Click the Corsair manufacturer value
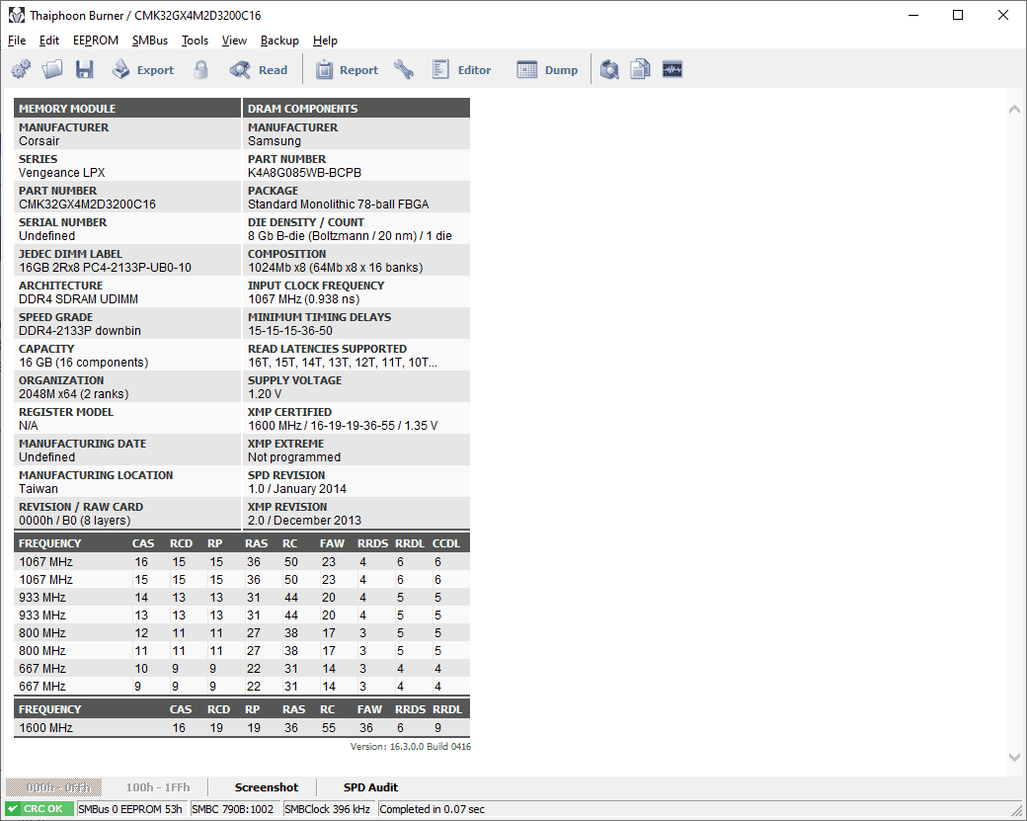This screenshot has width=1027, height=821. click(x=39, y=141)
